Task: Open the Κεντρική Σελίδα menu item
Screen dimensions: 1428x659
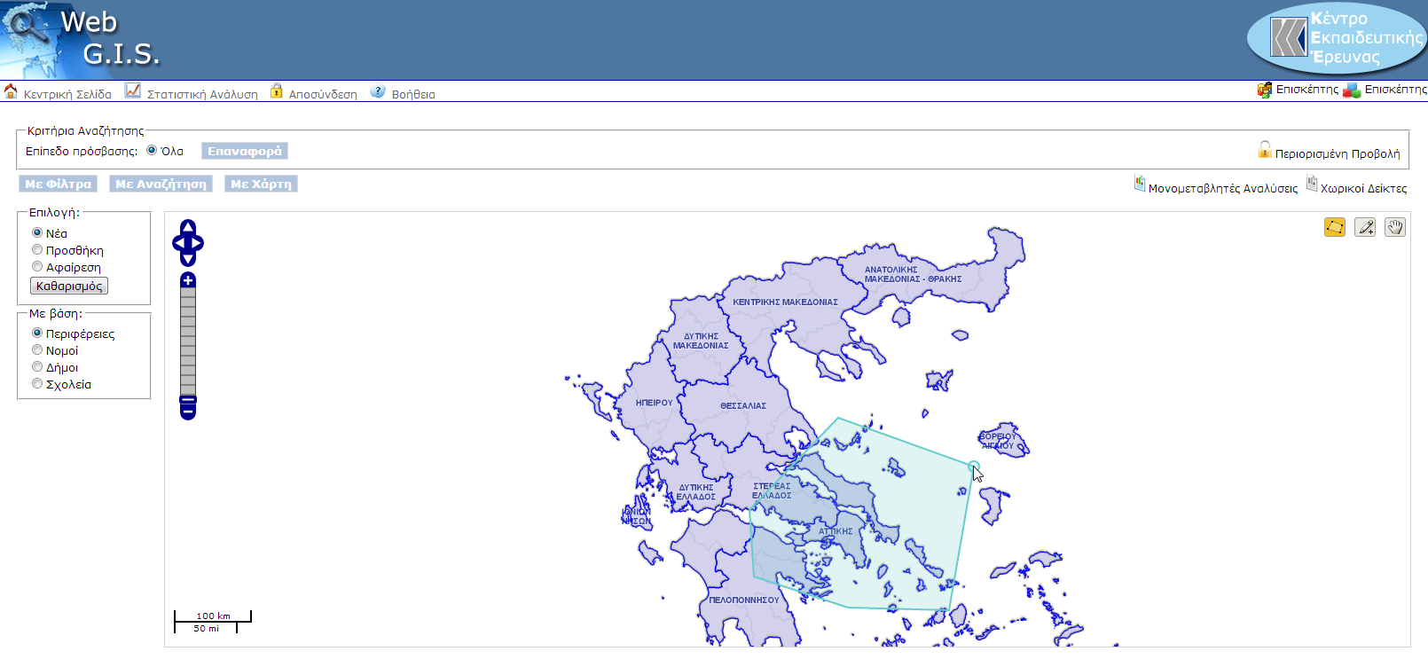Action: point(67,94)
